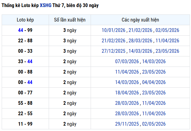Open date 14/03/2026 in the 00 - 44 row
The height and width of the screenshot is (131, 191).
click(127, 82)
